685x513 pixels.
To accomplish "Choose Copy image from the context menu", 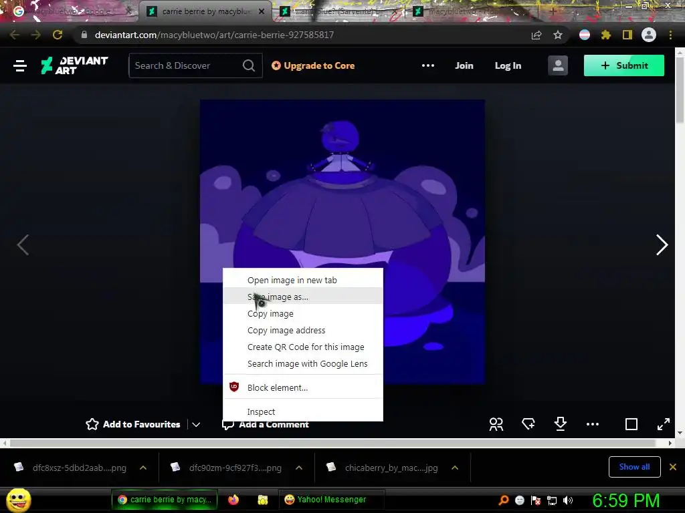I will tap(303, 314).
